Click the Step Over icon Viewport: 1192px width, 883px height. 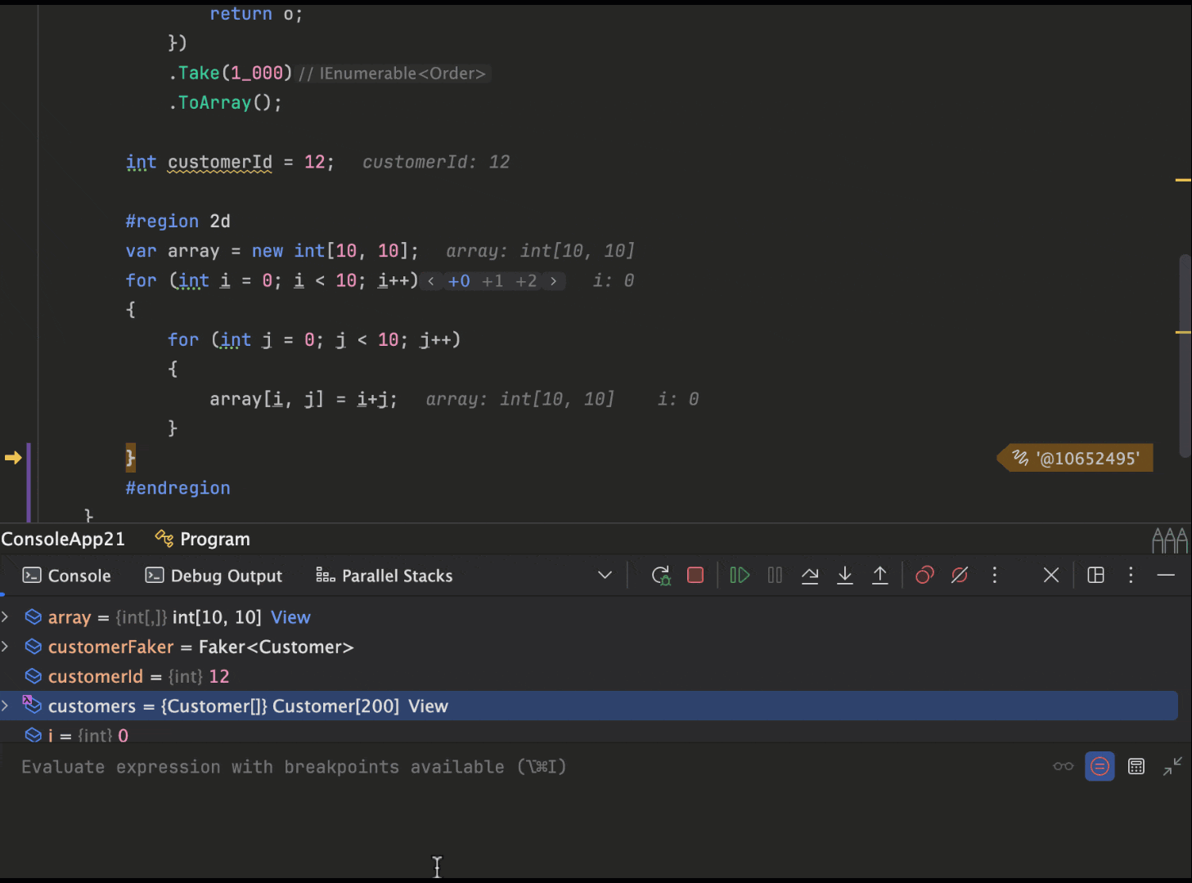point(810,576)
